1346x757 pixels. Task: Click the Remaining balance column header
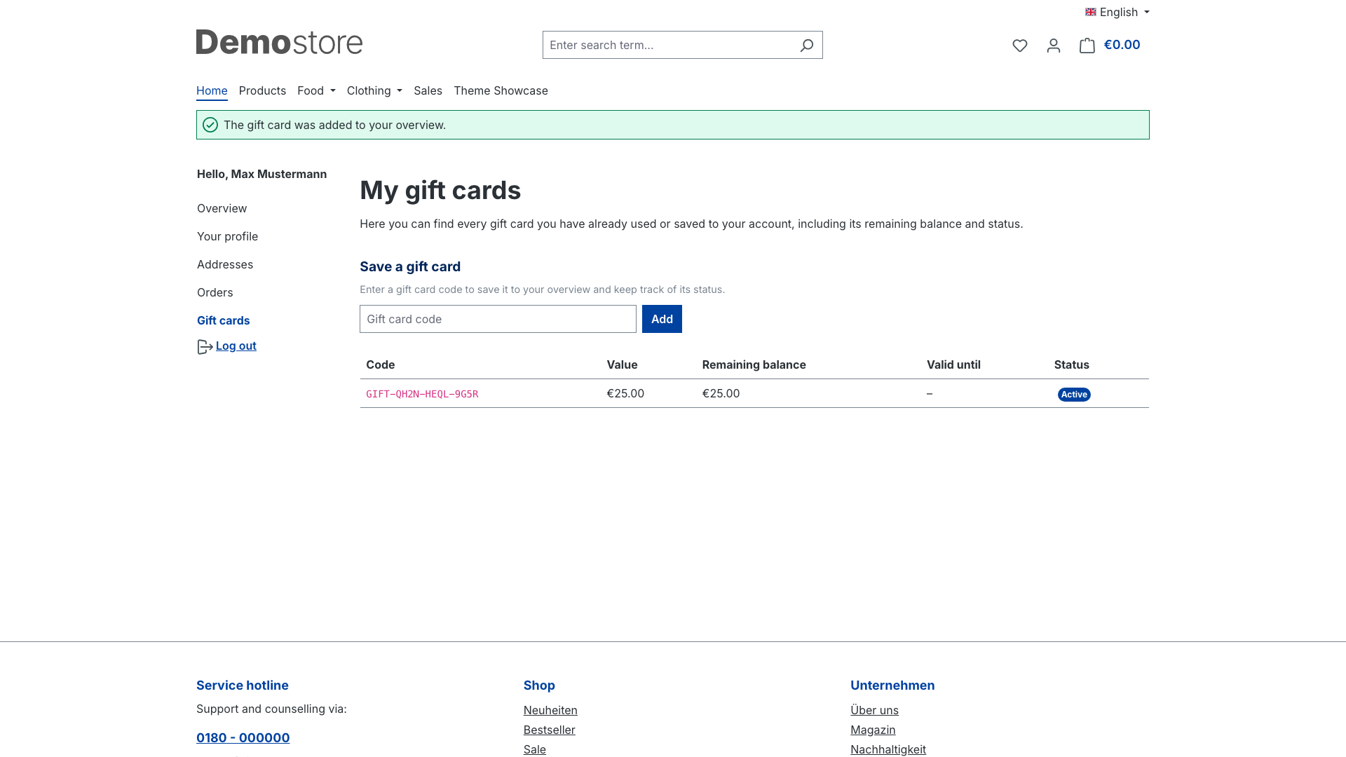754,364
